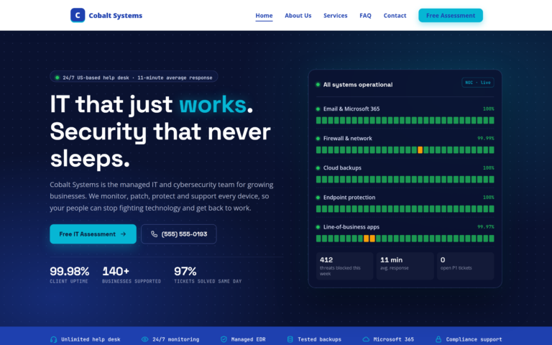Click the Email & Microsoft 365 status dot
Screen dimensions: 552x345
tap(318, 109)
